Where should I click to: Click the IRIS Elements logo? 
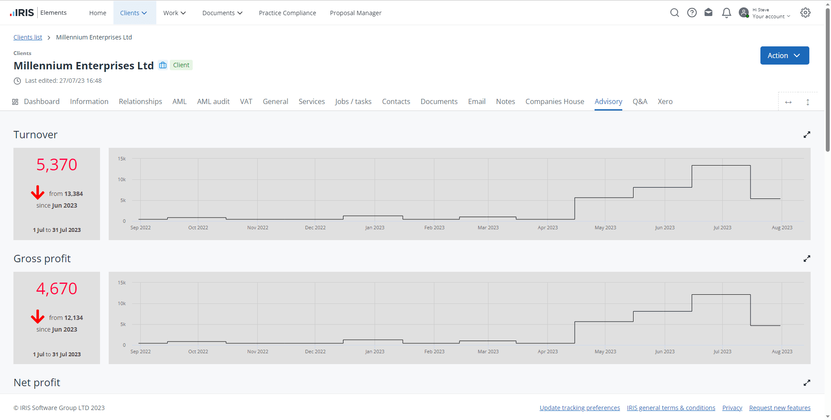click(38, 13)
